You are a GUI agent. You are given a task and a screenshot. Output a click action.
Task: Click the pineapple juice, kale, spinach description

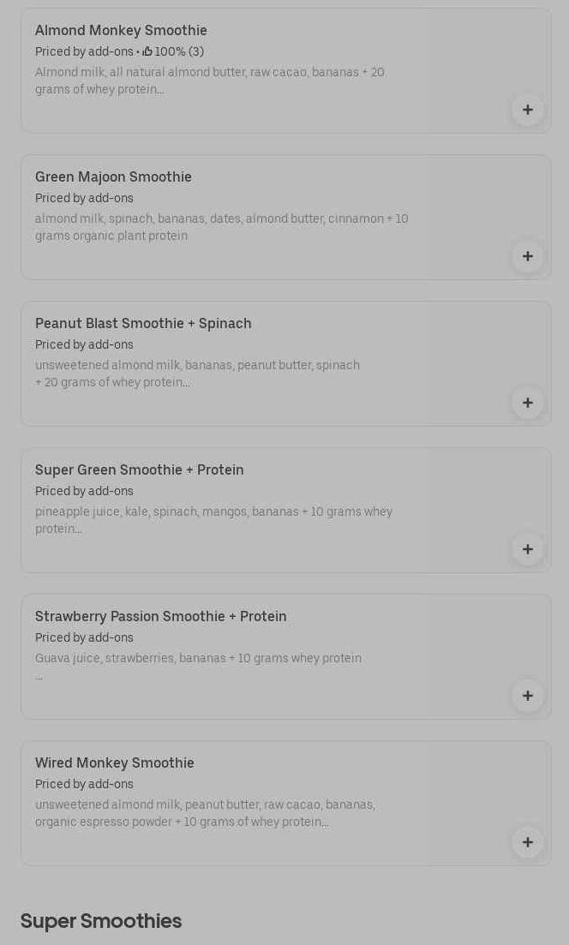pyautogui.click(x=213, y=520)
